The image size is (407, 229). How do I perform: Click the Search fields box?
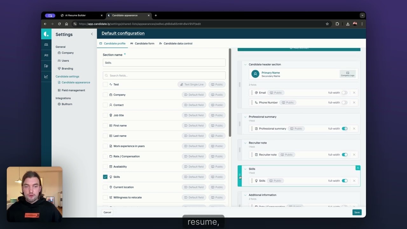164,75
